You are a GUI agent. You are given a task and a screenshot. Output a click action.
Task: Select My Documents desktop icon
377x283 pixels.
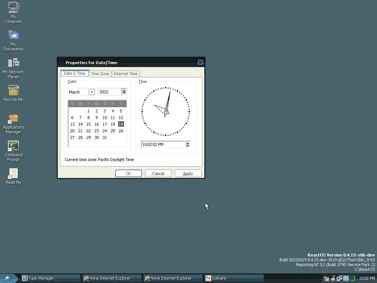pos(14,41)
